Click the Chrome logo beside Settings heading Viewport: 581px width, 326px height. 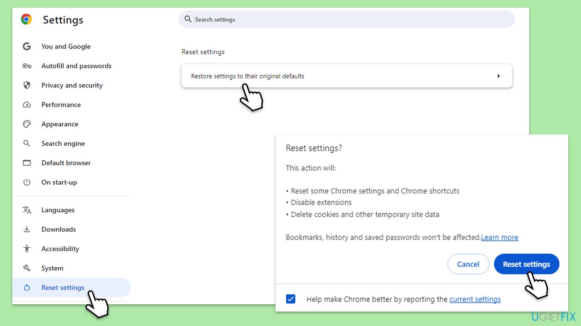click(x=26, y=19)
